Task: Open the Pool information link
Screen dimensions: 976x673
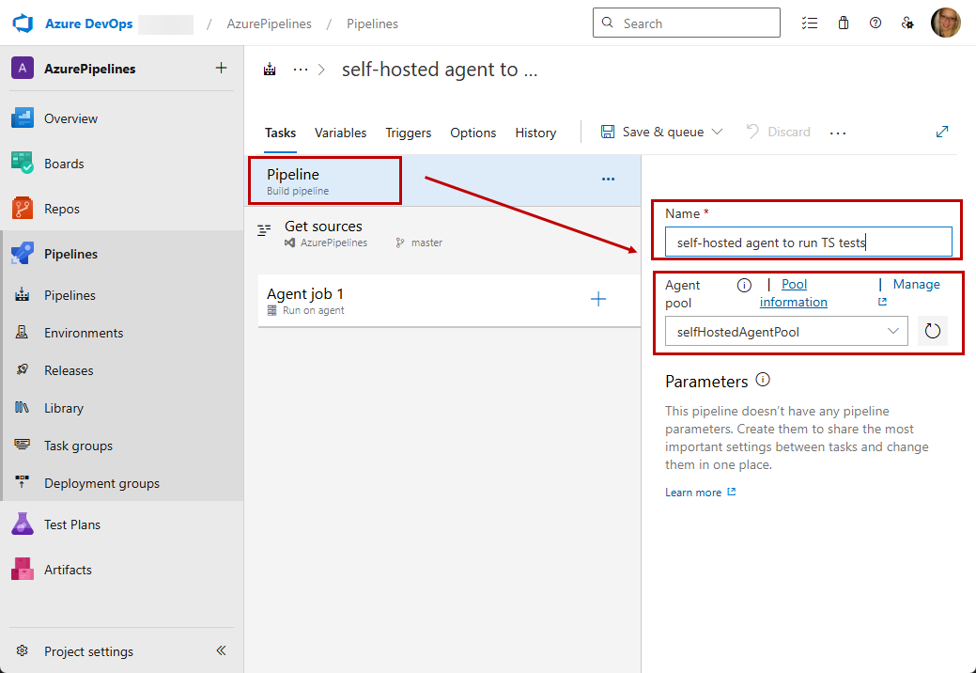Action: pos(794,293)
